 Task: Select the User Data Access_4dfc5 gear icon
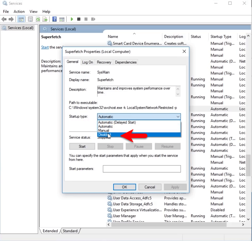point(110,198)
